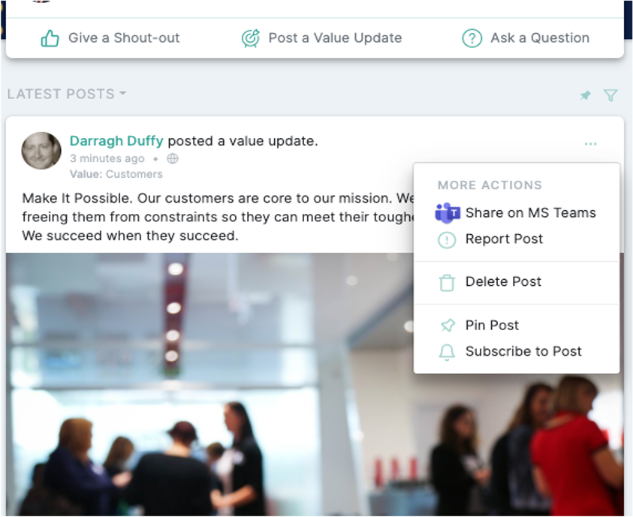Click the bell subscribe icon
This screenshot has height=517, width=633.
[447, 352]
